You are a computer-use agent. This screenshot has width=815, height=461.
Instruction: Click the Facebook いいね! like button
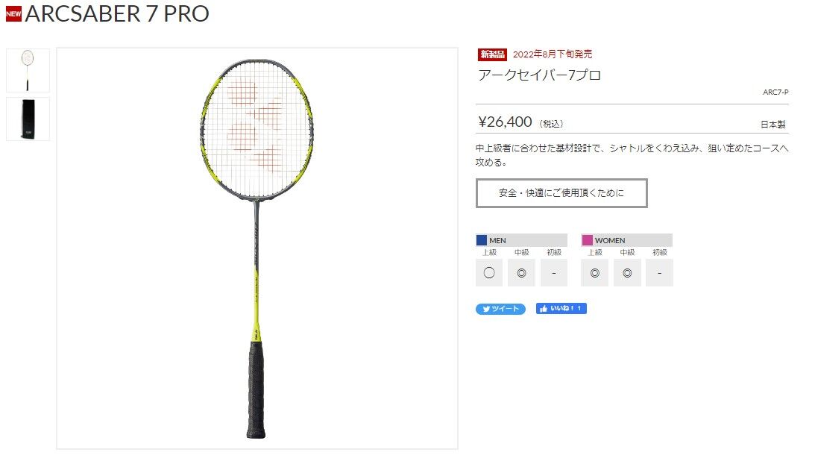coord(561,309)
